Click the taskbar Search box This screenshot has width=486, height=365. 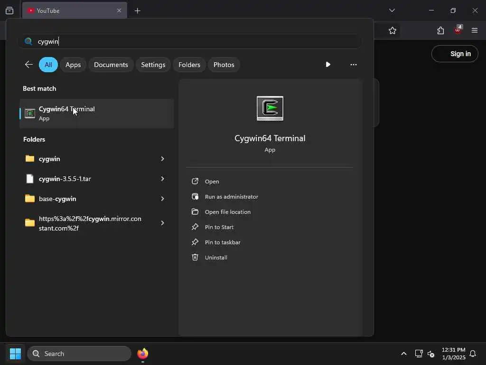(79, 354)
